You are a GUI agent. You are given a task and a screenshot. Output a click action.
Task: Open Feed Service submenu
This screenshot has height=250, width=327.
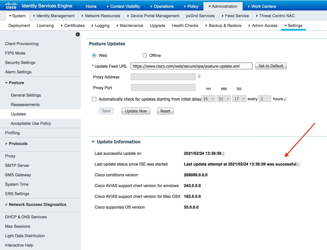click(x=235, y=16)
